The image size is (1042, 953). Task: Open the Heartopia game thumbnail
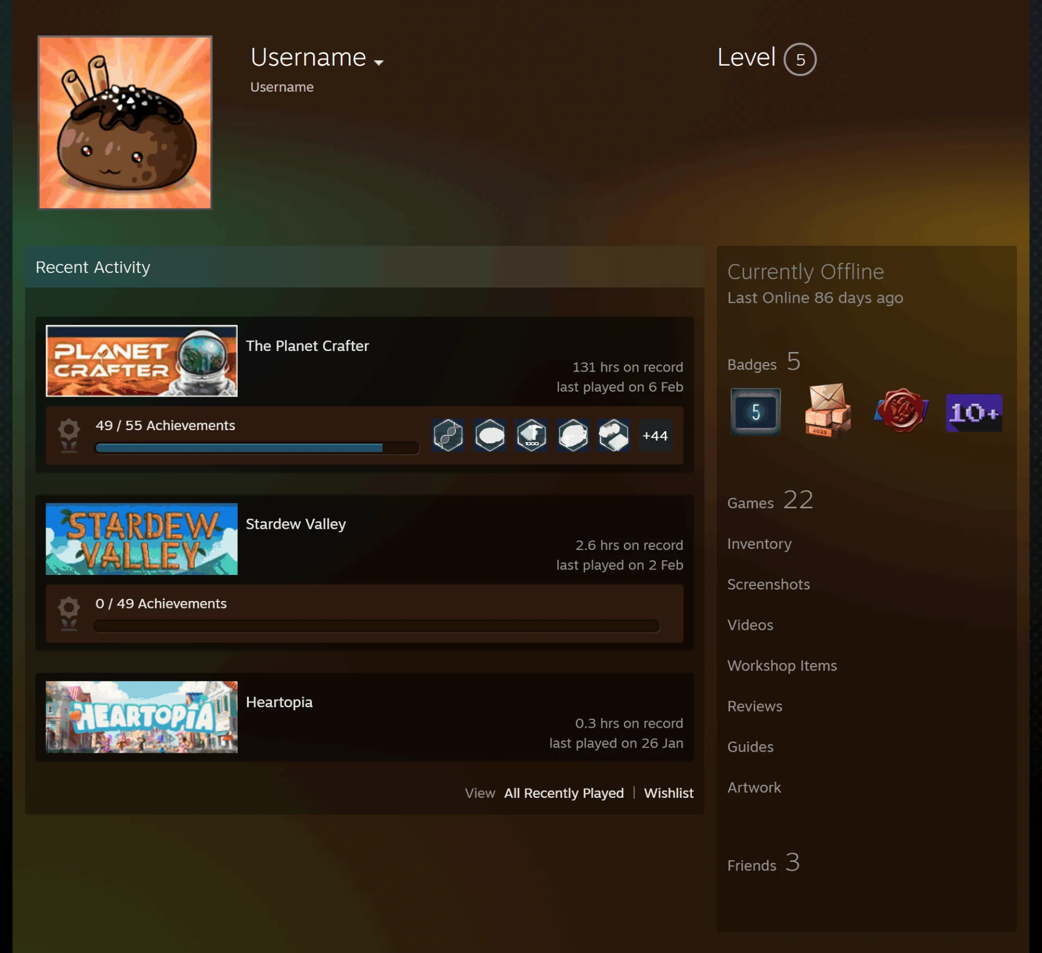coord(142,717)
